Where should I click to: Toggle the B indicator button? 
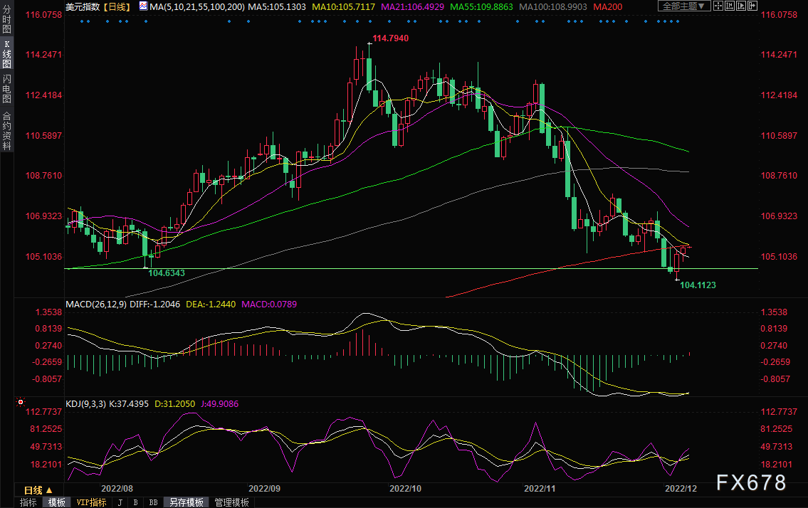[135, 502]
